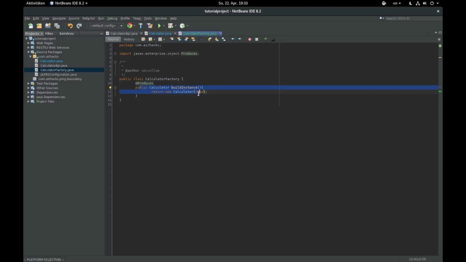The image size is (466, 262).
Task: Run project with green play icon
Action: [159, 26]
